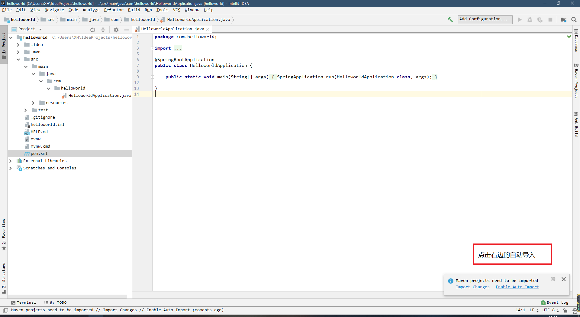Open the Project view dropdown
The image size is (580, 317).
pyautogui.click(x=40, y=29)
